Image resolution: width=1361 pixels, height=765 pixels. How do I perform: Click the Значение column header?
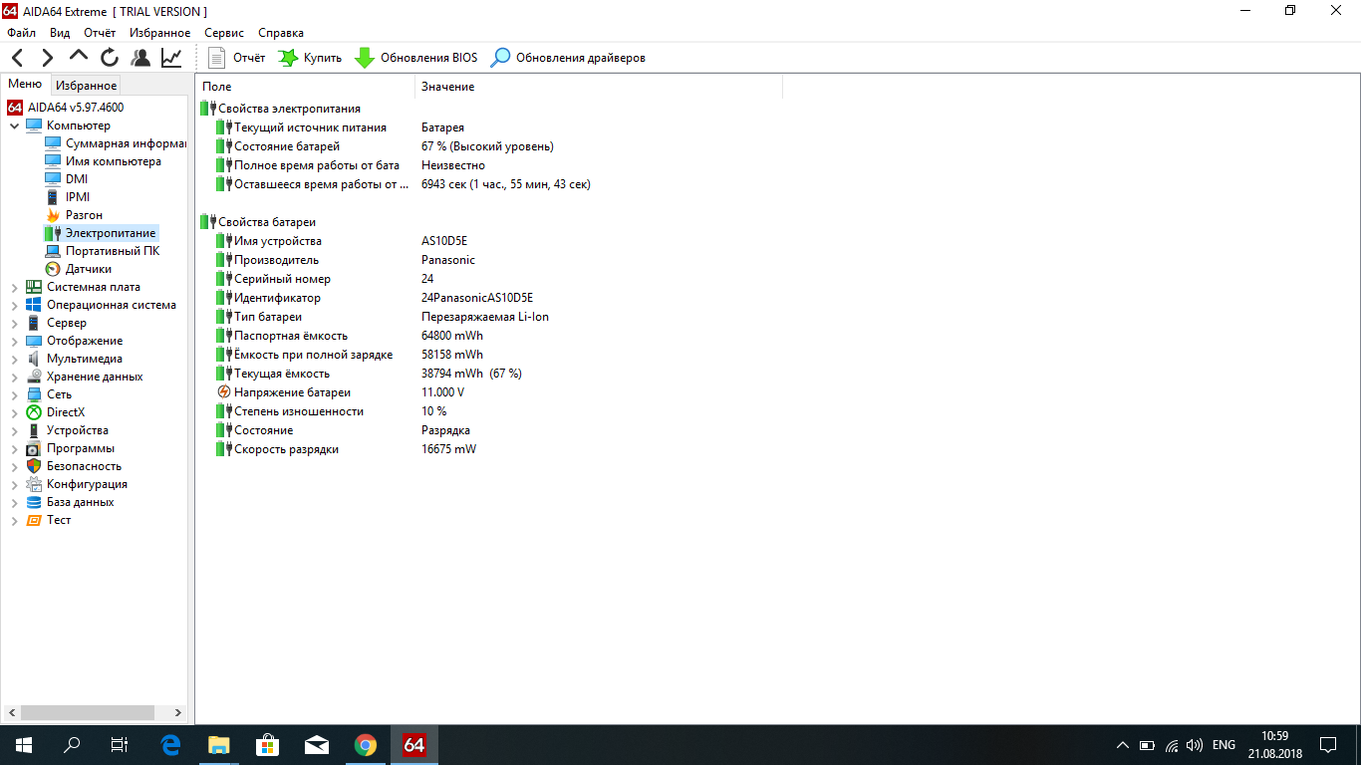click(448, 87)
